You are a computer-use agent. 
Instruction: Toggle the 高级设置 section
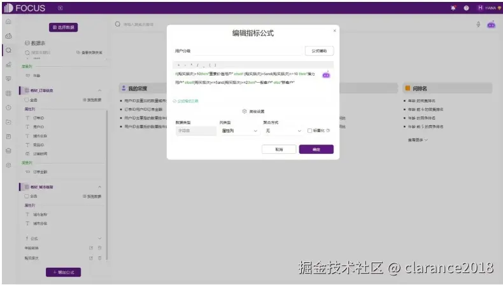253,111
